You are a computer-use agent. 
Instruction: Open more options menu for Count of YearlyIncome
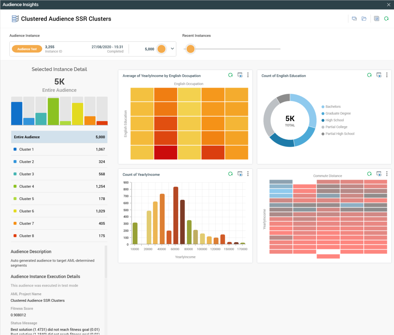[248, 174]
